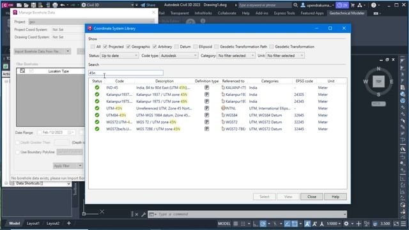Click the Select button in Coordinate System Library
409x230 pixels.
point(264,197)
